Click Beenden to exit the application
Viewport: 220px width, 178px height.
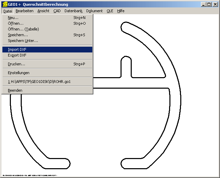[x=15, y=90]
